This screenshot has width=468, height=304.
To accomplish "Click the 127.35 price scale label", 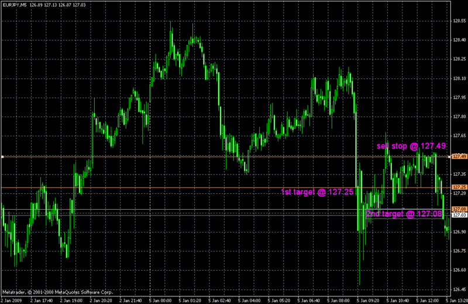I will (x=459, y=175).
